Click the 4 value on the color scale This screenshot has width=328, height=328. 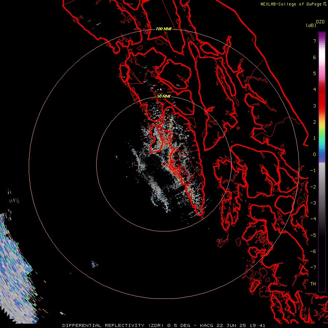coord(315,90)
